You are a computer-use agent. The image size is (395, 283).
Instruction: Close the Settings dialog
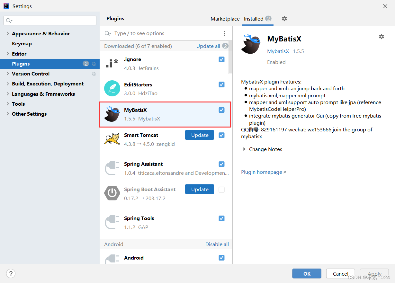coord(385,6)
